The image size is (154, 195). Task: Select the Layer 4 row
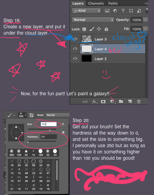[x=108, y=49]
